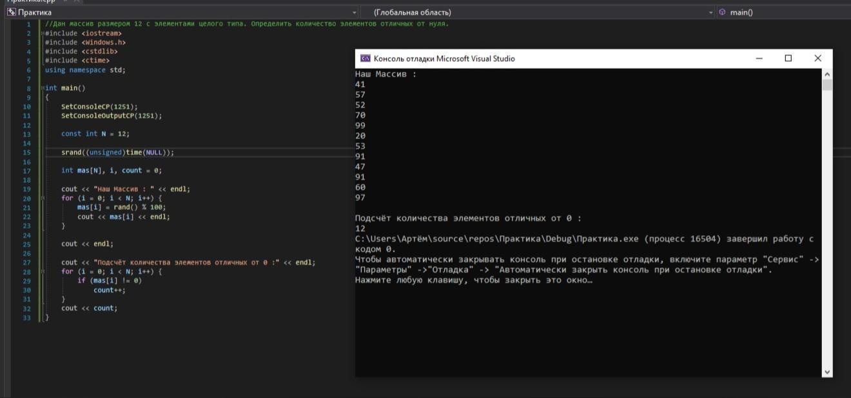The width and height of the screenshot is (851, 398).
Task: Collapse the second for loop at line 28
Action: click(x=43, y=272)
